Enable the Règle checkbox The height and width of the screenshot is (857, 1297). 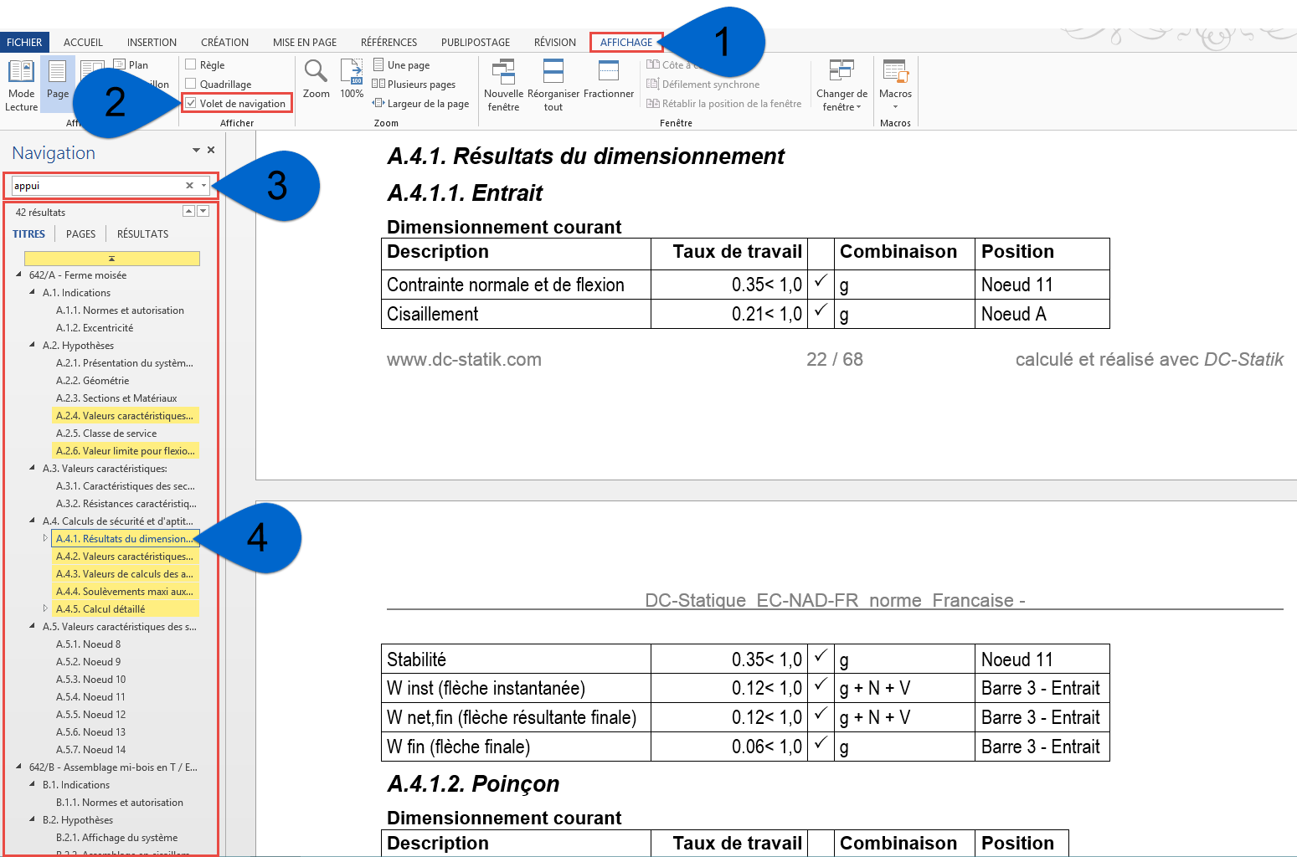coord(193,64)
